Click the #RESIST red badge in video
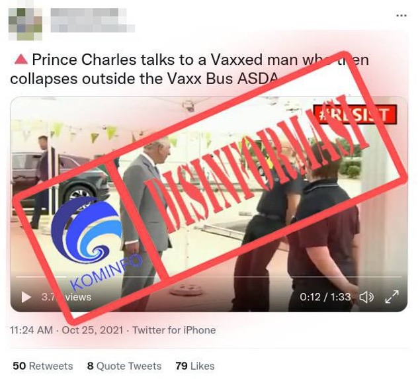This screenshot has height=379, width=418. coord(355,114)
